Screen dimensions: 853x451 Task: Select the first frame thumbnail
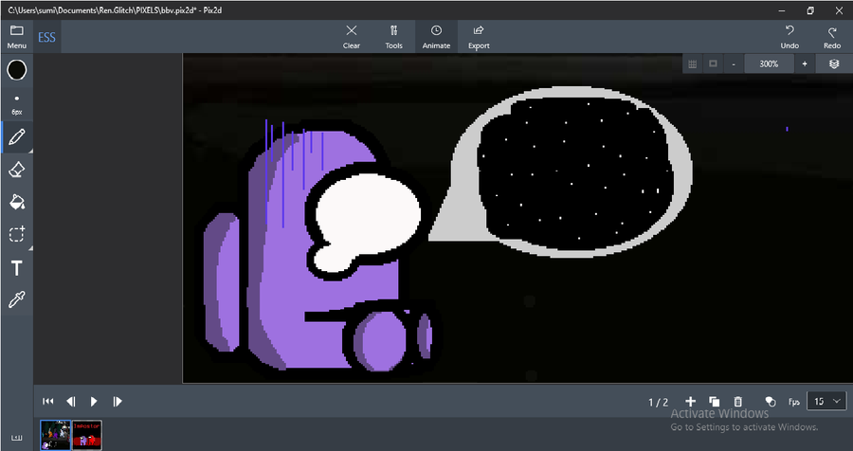pos(56,435)
